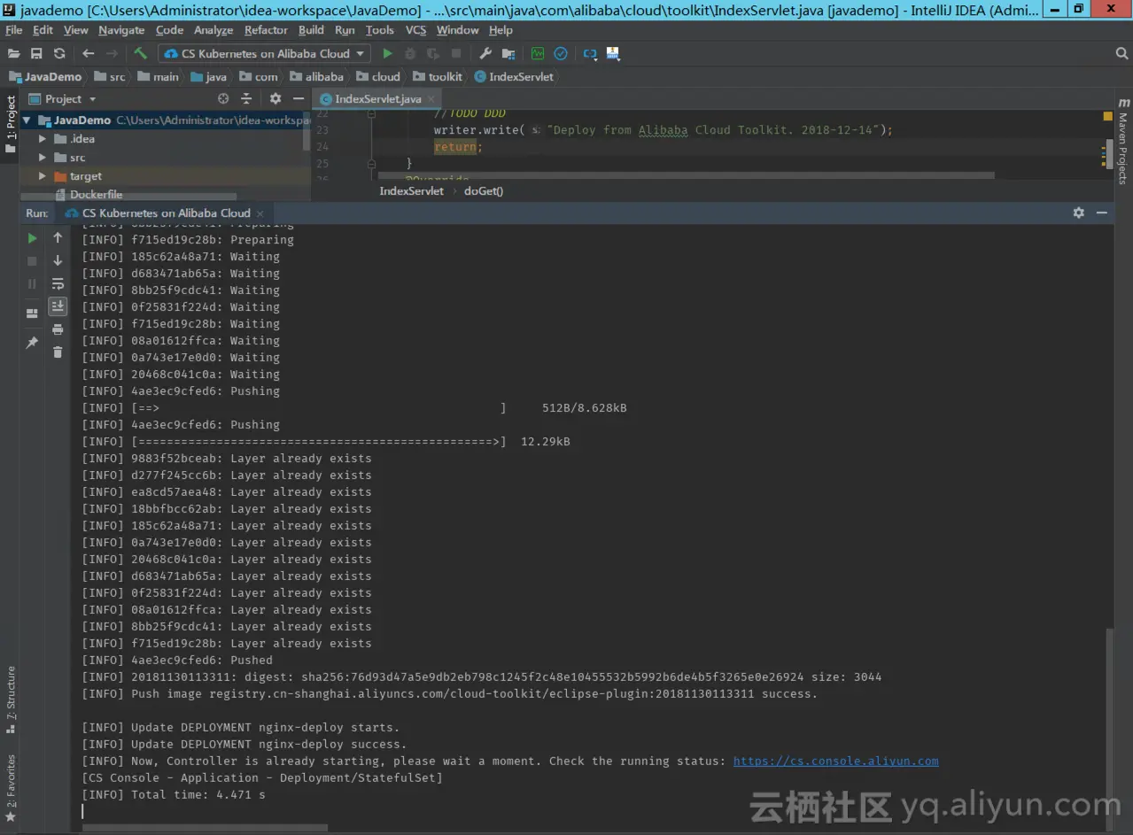Screen dimensions: 1133x835
Task: Synchronize project with refresh icon
Action: [x=59, y=54]
